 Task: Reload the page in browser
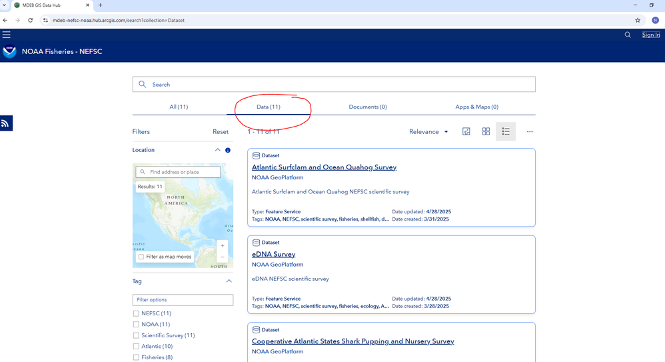coord(30,20)
